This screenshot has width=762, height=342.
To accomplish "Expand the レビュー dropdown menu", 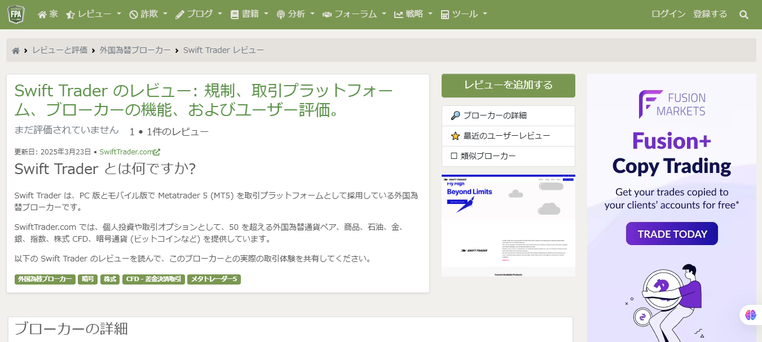I will click(x=94, y=15).
